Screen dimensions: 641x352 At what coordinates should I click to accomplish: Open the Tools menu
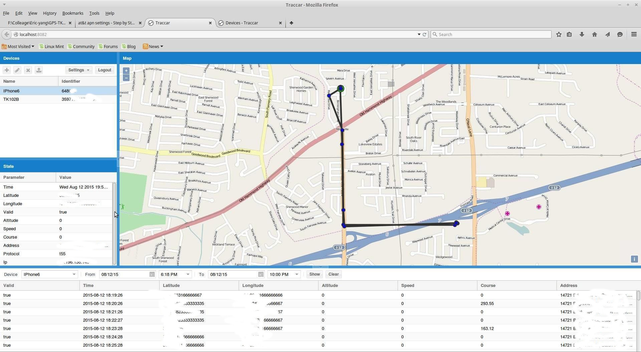coord(94,13)
